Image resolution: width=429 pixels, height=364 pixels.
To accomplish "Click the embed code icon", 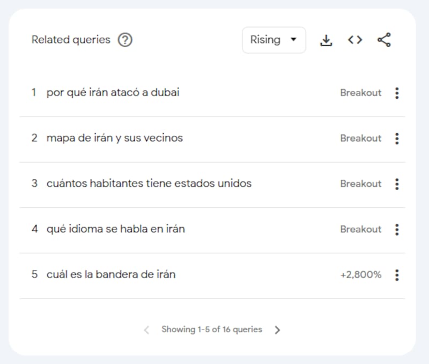I will [355, 40].
